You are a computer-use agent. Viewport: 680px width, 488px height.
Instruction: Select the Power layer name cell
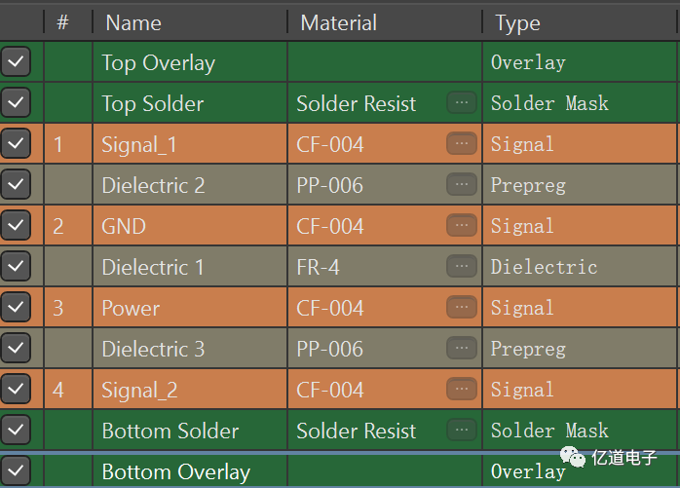click(190, 308)
